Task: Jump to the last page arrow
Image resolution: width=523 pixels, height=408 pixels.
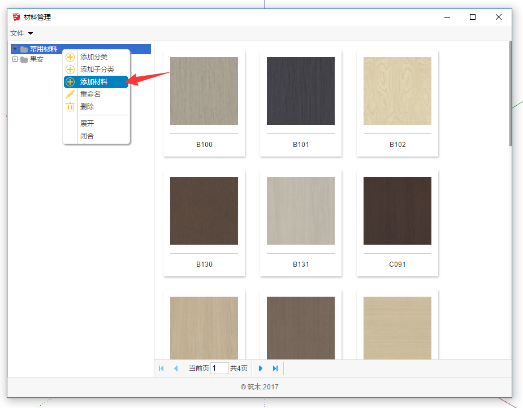Action: [275, 368]
